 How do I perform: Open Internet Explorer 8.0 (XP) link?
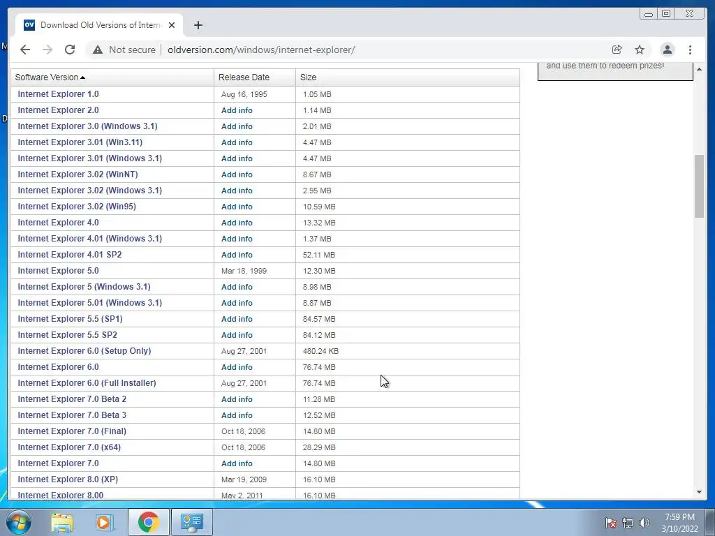coord(68,479)
